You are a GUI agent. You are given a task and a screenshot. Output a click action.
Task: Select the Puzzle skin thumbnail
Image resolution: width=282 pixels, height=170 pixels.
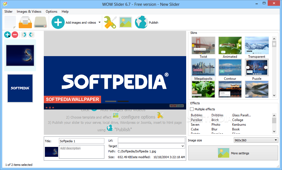[257, 67]
